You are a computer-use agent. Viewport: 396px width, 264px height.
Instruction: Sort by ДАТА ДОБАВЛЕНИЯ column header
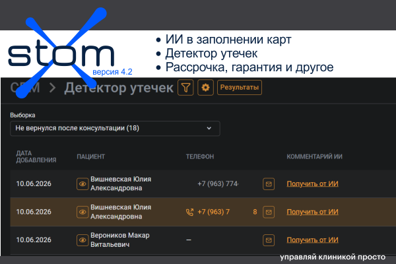coord(36,156)
